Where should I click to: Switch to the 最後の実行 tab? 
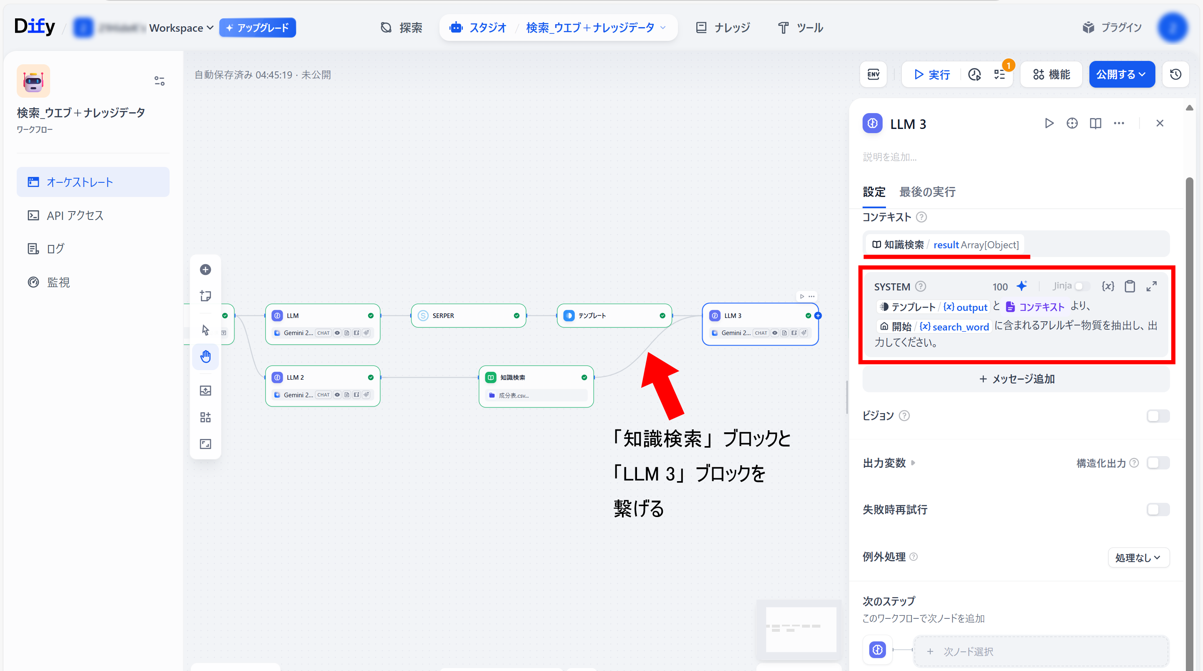[x=927, y=192]
